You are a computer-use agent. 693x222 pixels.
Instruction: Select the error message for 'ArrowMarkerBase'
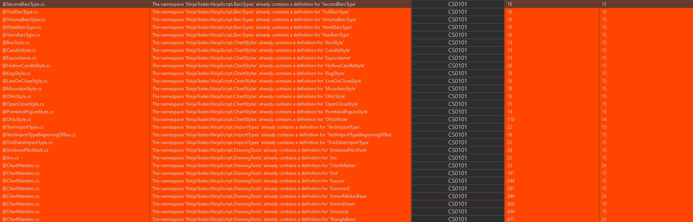(259, 196)
